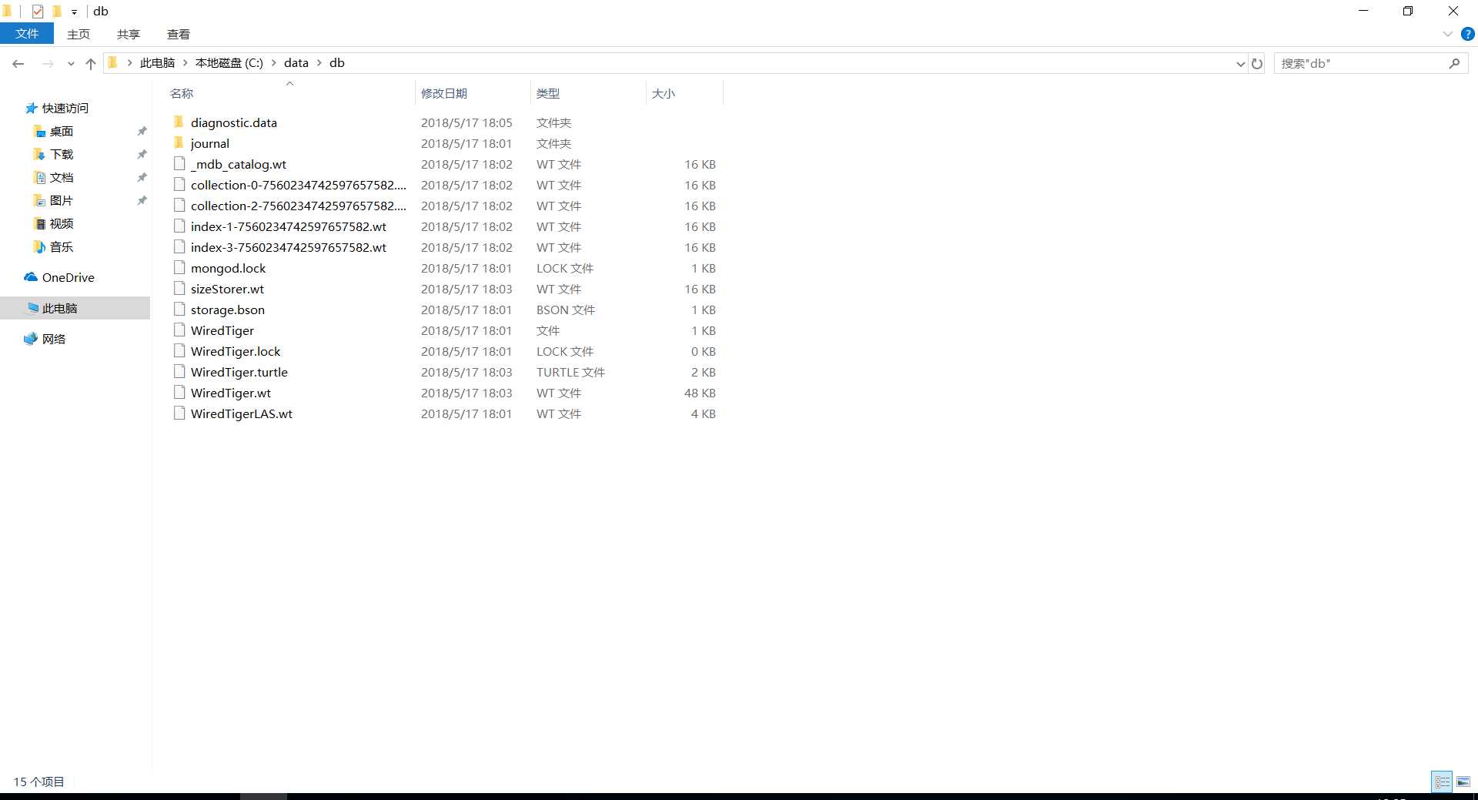Click 本地磁盘 (C:) breadcrumb segment

(x=229, y=63)
